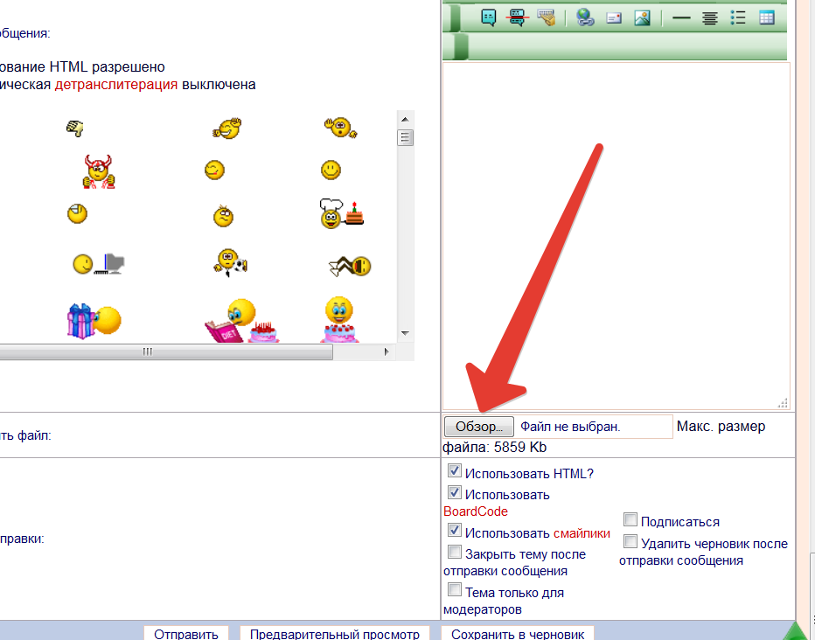
Task: Click the Обзор file browse button
Action: [x=478, y=427]
